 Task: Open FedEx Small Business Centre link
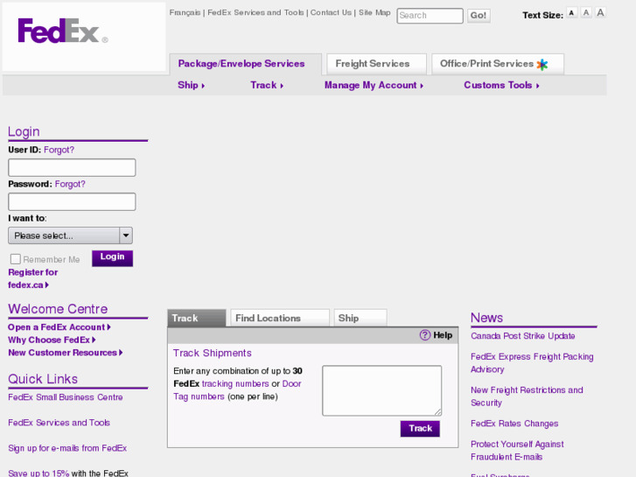point(66,397)
